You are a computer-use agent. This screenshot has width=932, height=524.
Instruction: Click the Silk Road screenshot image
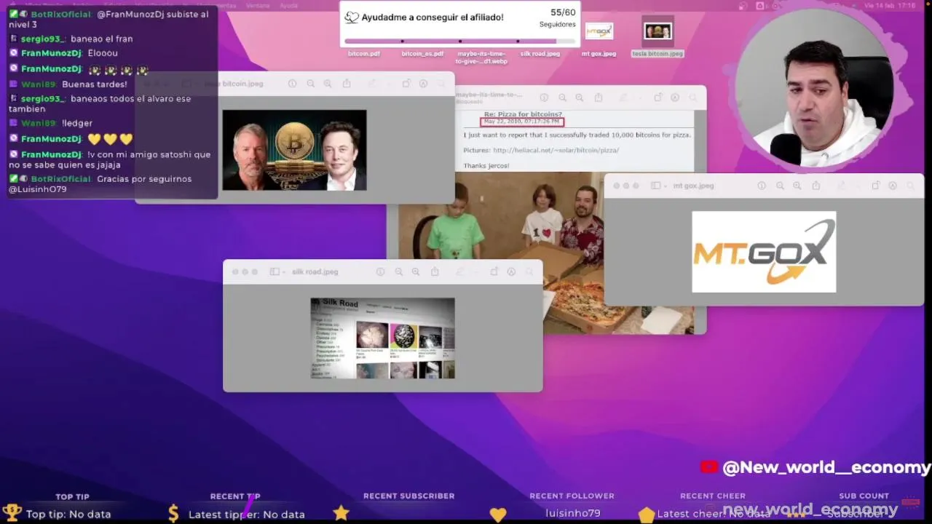click(383, 338)
